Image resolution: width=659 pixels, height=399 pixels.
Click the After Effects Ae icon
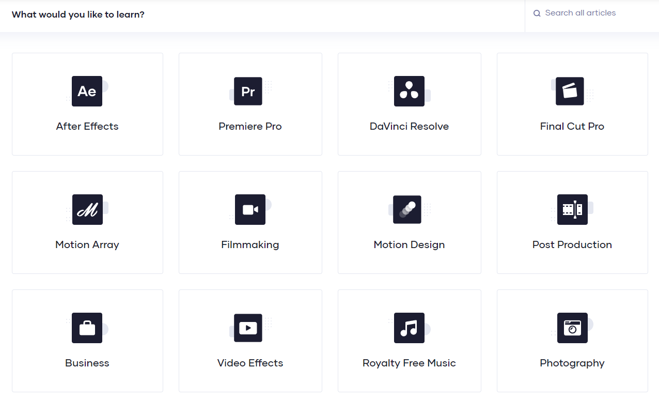point(87,91)
